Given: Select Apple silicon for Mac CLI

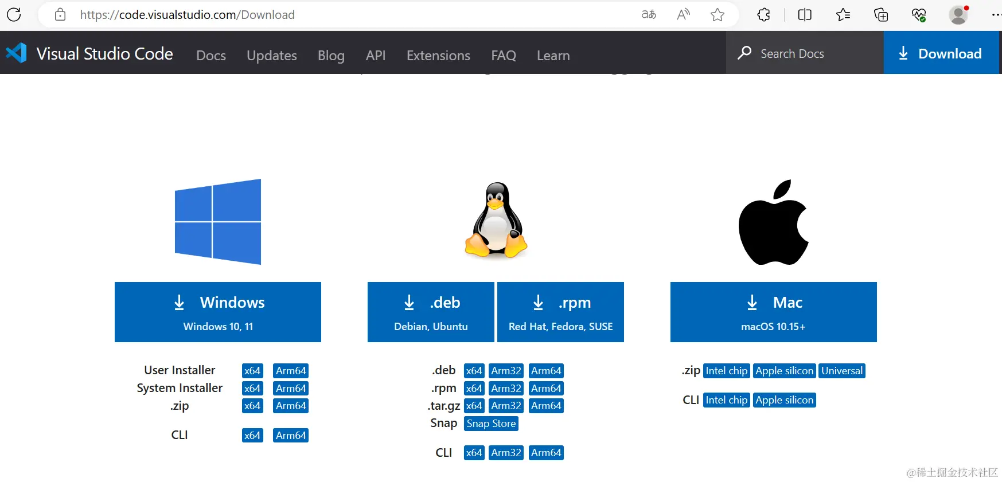Looking at the screenshot, I should tap(785, 400).
